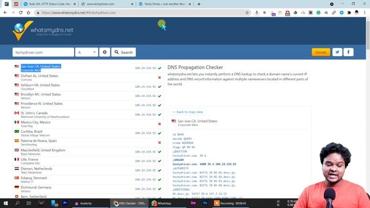Open the Task View taskbar icon

click(x=28, y=203)
